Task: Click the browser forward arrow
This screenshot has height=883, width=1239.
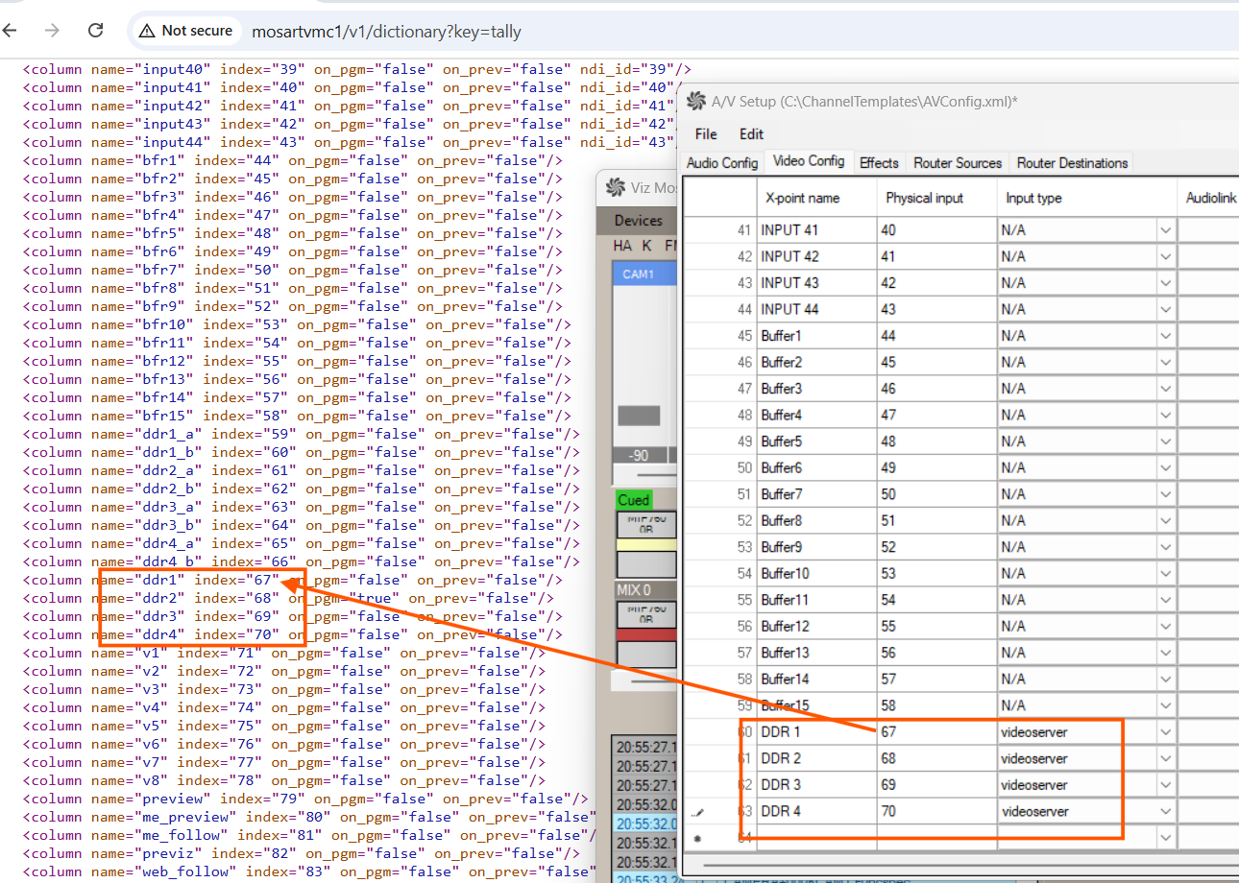Action: [52, 31]
